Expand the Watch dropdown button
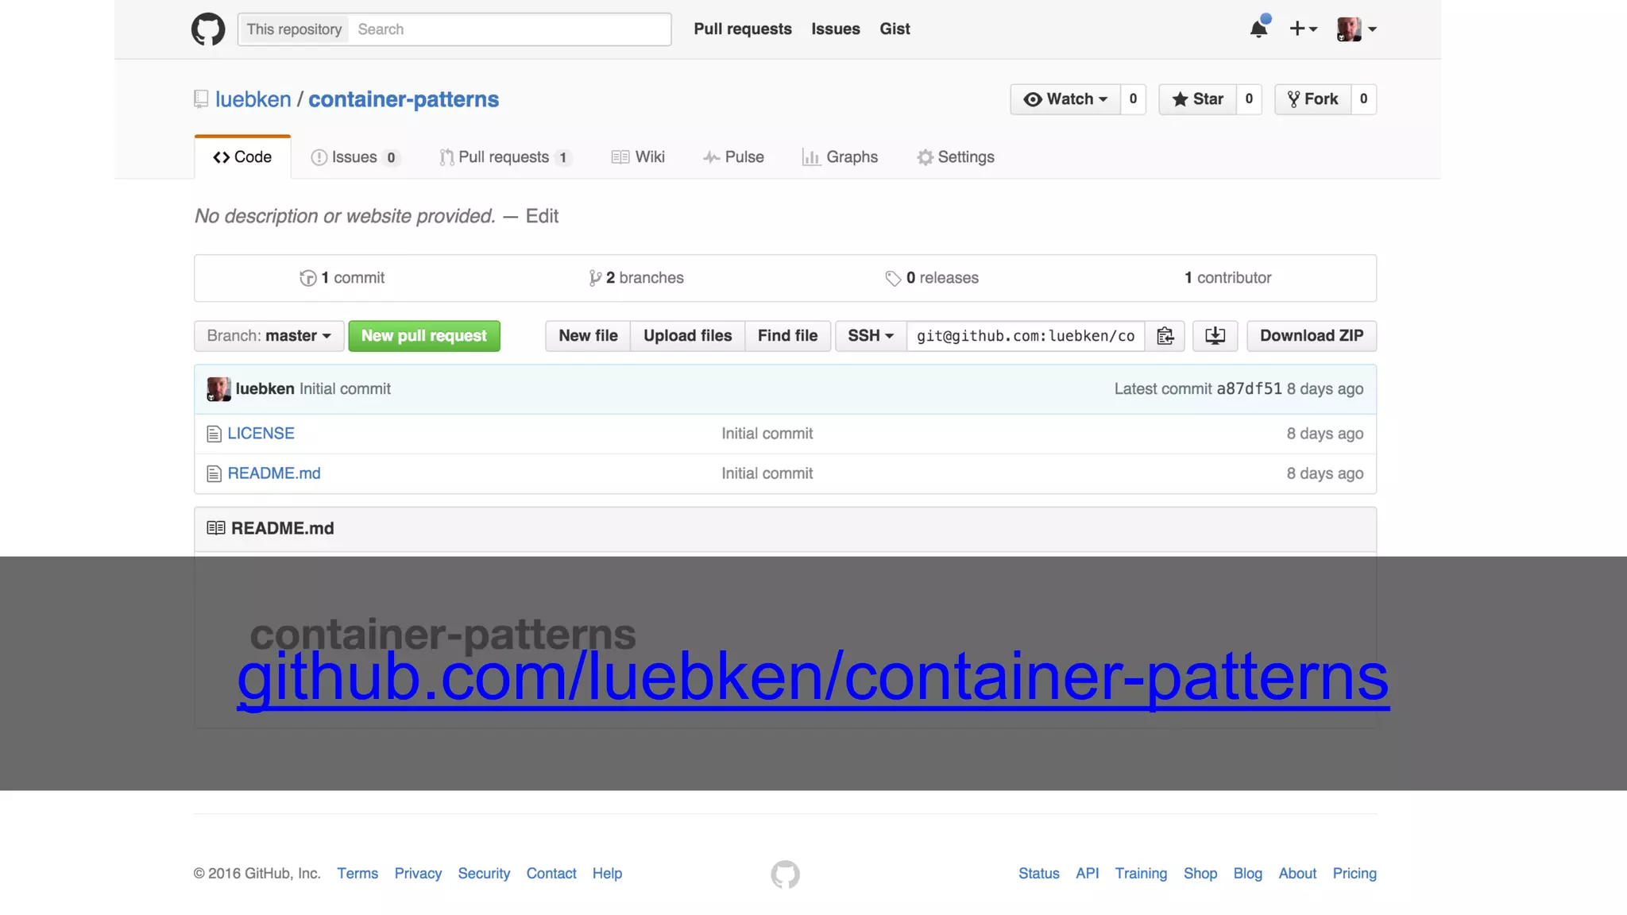 (x=1065, y=99)
